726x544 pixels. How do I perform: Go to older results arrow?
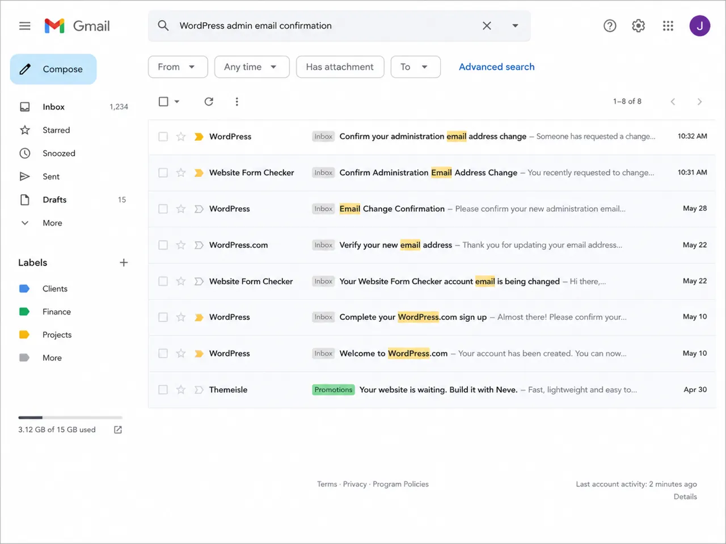[699, 101]
